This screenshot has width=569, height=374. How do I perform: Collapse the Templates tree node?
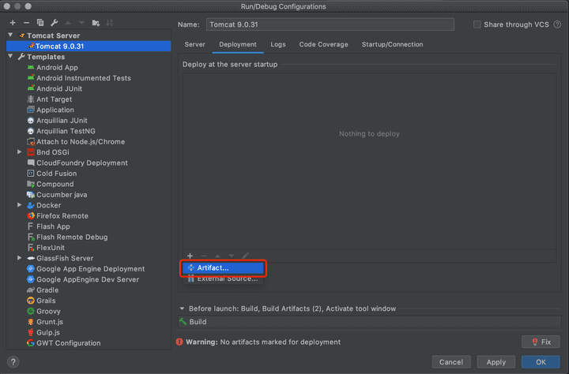[11, 57]
